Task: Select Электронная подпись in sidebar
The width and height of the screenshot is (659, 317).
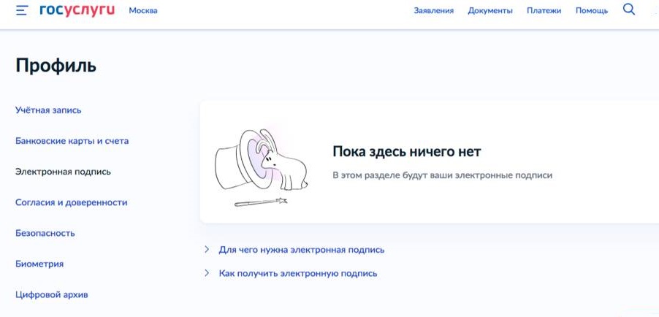Action: (63, 172)
